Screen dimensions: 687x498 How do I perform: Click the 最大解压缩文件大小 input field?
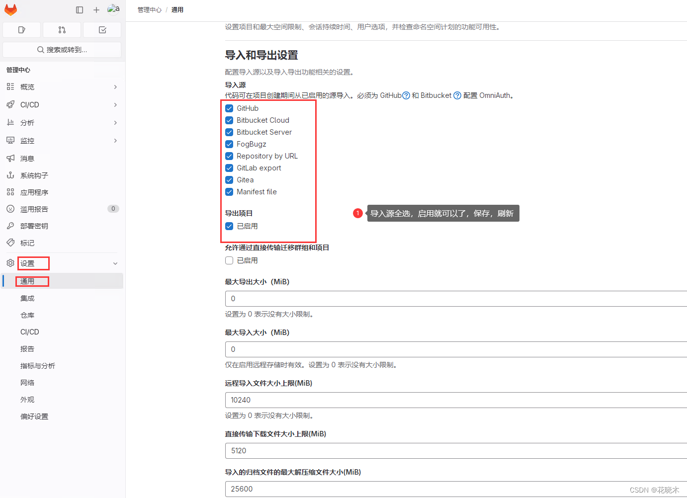coord(456,489)
